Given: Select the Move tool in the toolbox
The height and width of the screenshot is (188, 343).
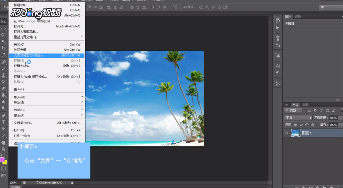Looking at the screenshot, I should tap(3, 22).
